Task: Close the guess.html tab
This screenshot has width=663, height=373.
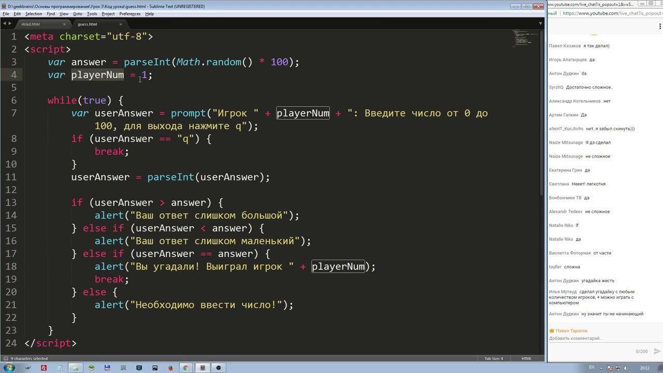Action: [121, 24]
